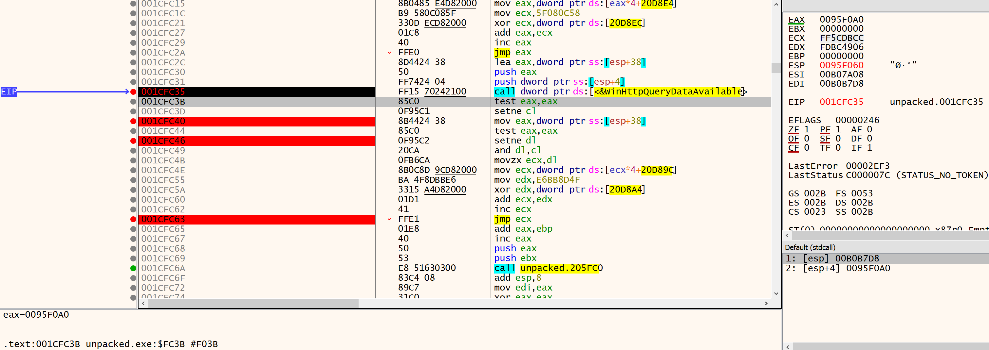Click jump arrow beside FFE0 bytes

coord(389,53)
